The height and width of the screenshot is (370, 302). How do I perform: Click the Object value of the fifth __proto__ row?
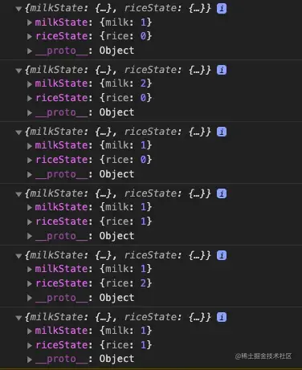click(x=116, y=298)
